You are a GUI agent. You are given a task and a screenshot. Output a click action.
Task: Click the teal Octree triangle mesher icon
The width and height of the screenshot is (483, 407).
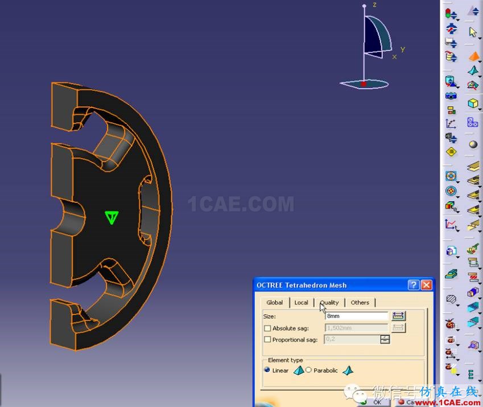click(x=473, y=70)
